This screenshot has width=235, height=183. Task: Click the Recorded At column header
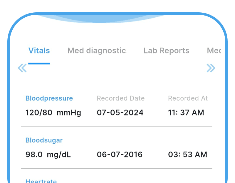(x=188, y=98)
